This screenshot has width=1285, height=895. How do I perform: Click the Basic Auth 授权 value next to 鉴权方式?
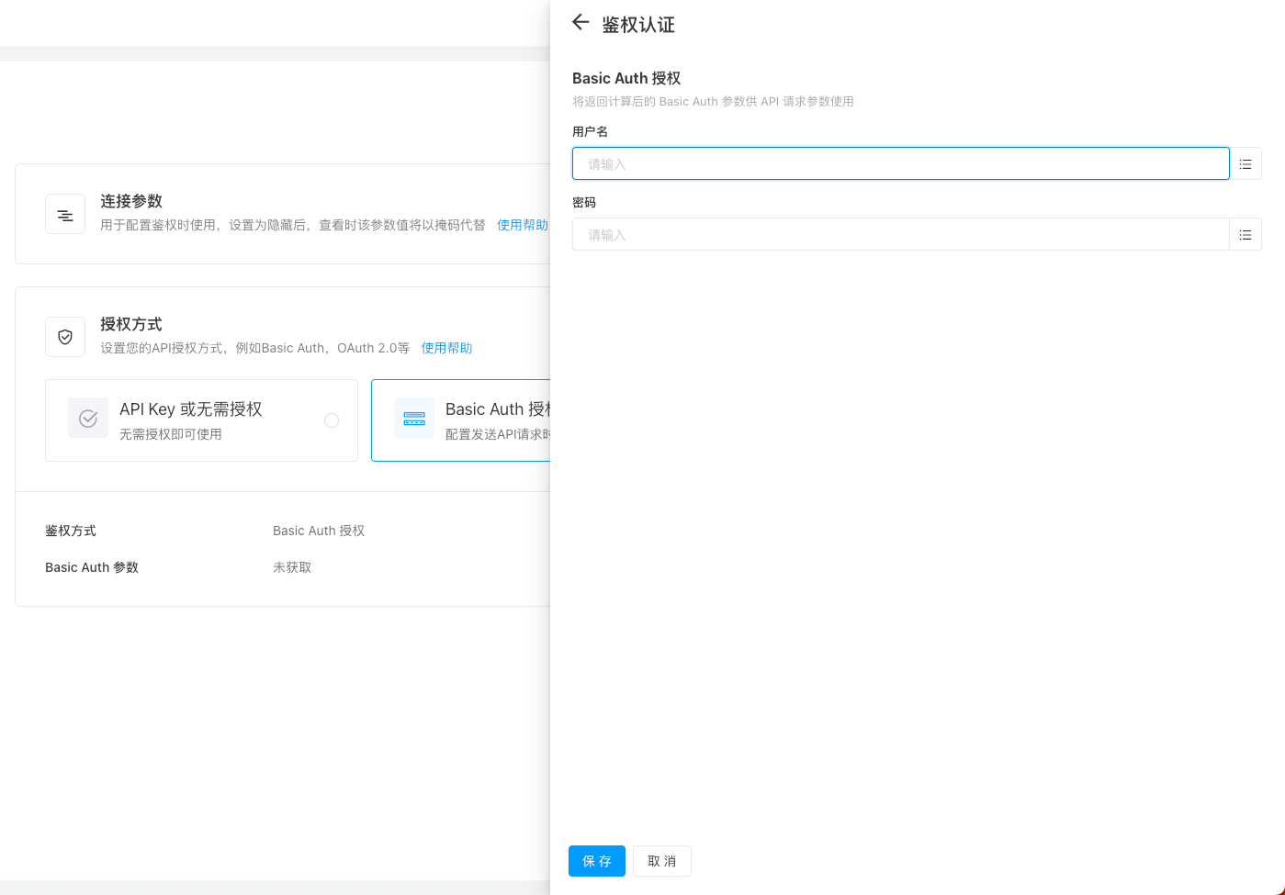[319, 531]
